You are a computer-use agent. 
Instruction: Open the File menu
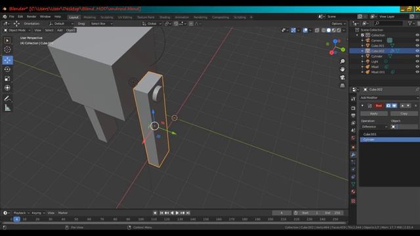12,16
